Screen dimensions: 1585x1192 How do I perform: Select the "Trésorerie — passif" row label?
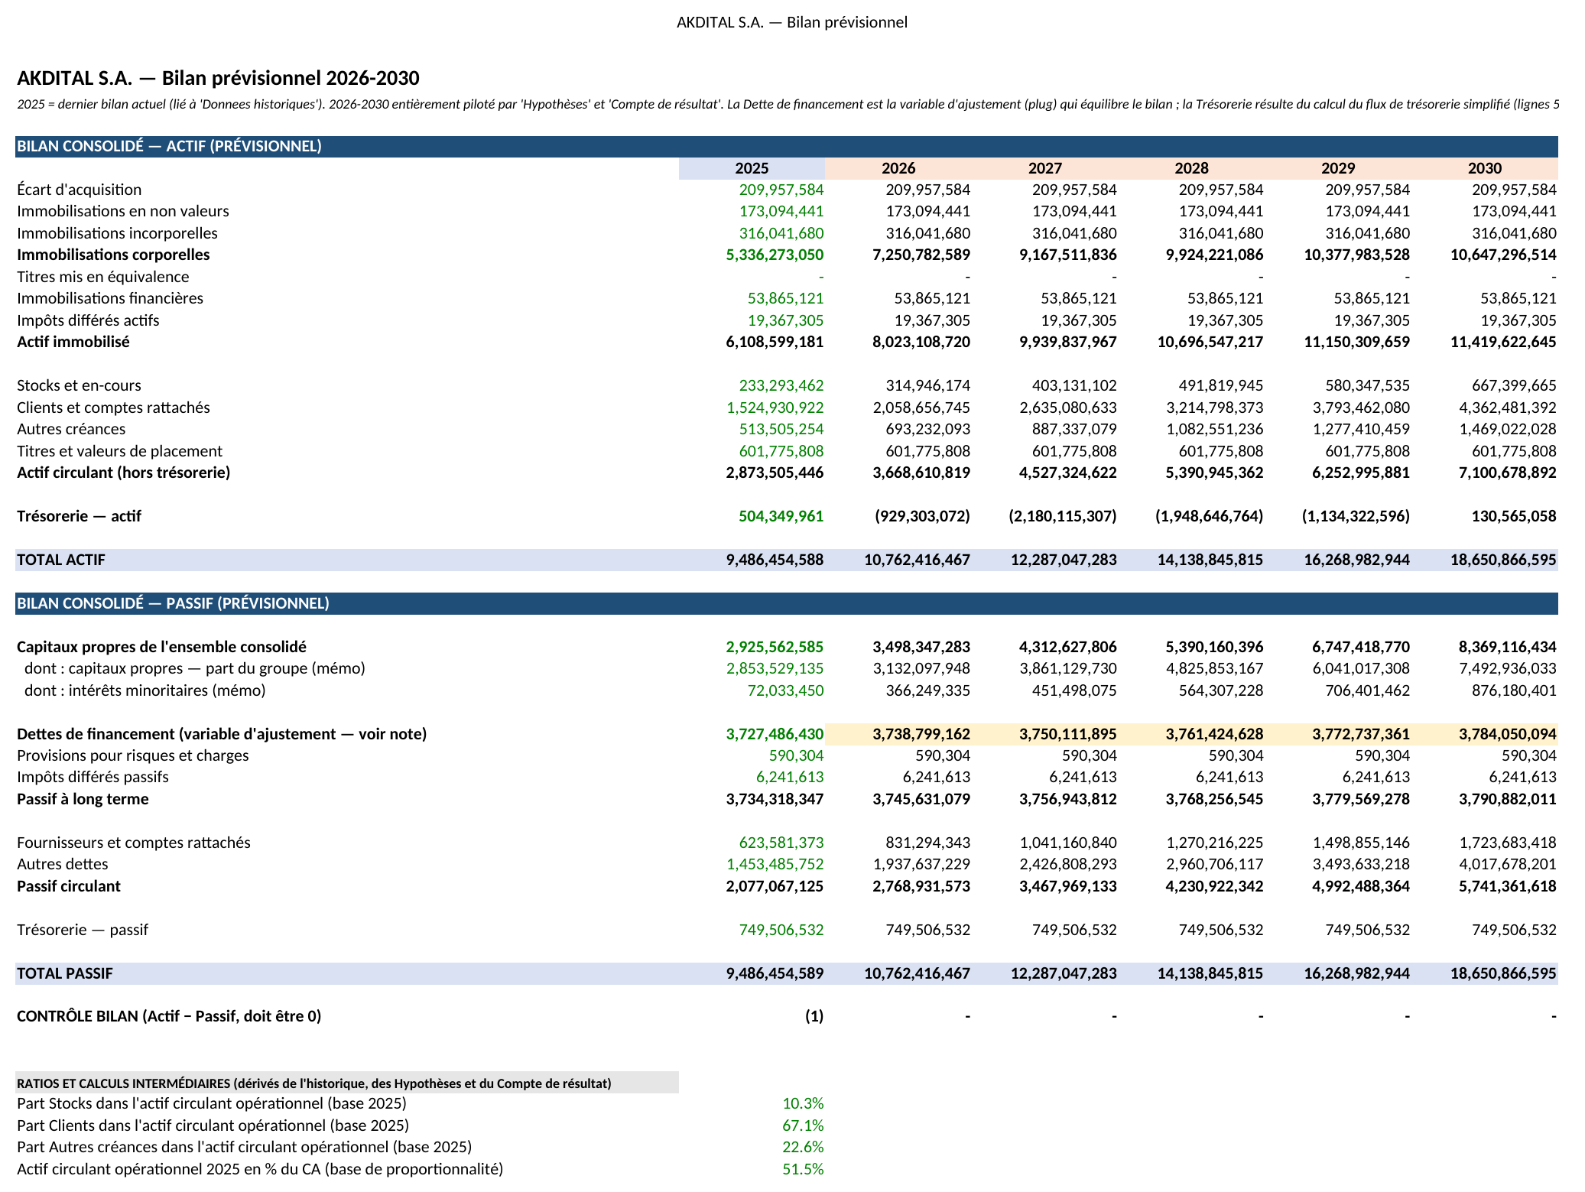[x=83, y=930]
